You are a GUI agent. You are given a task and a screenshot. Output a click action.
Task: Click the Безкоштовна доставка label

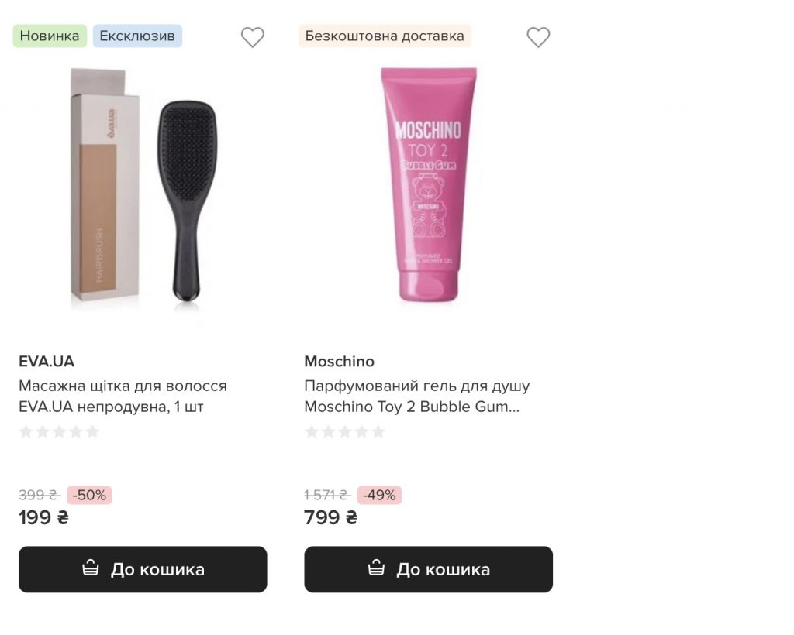tap(385, 36)
